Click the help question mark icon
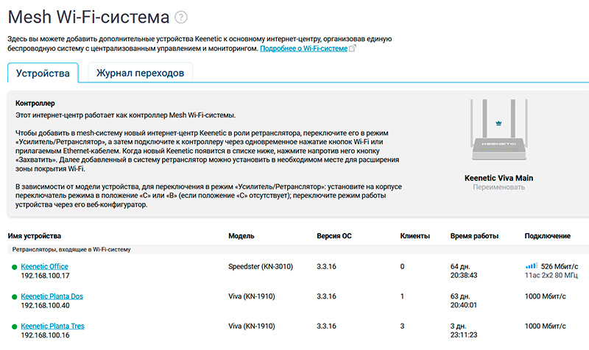 (x=181, y=17)
